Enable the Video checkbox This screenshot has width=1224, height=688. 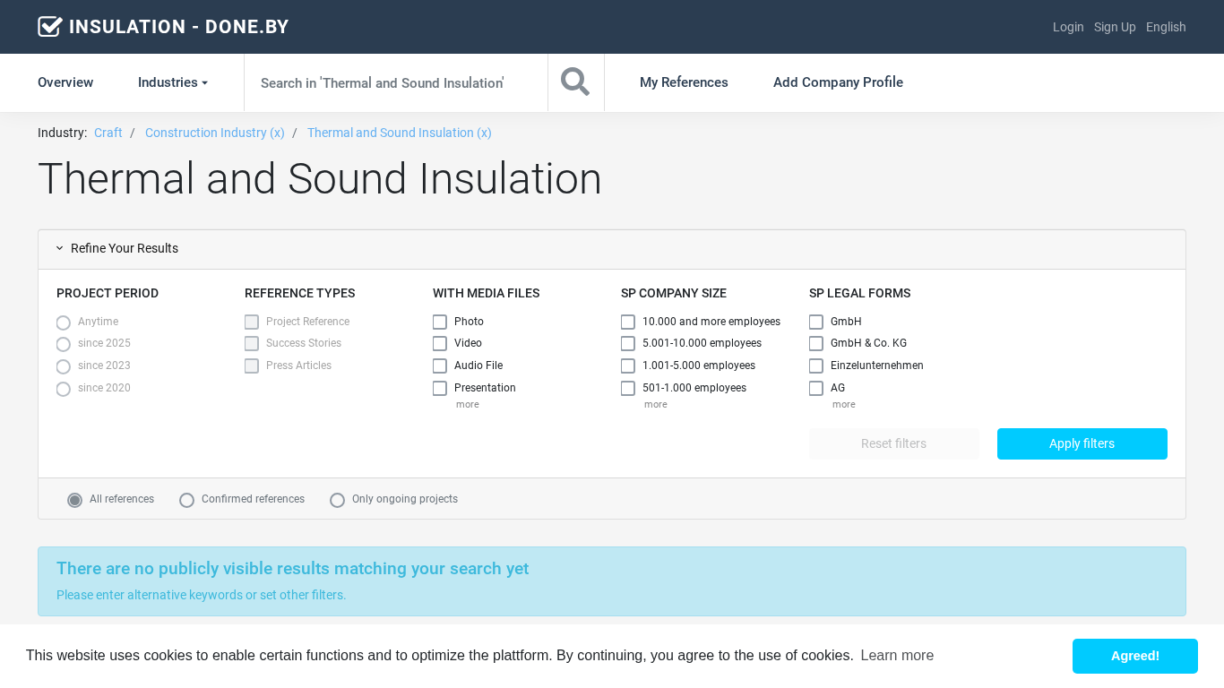pos(440,344)
